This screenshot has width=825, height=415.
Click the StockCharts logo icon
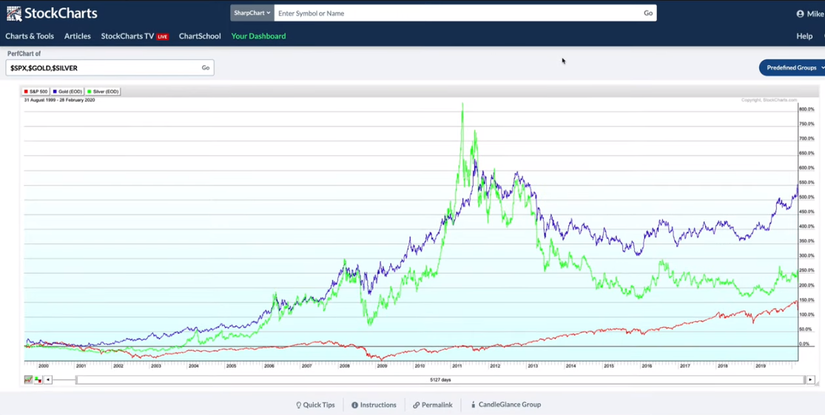14,13
